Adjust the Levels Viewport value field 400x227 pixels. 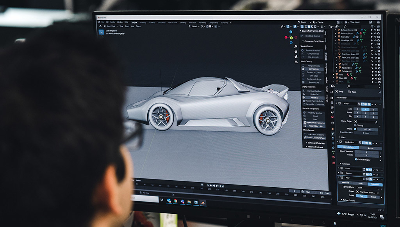366,152
